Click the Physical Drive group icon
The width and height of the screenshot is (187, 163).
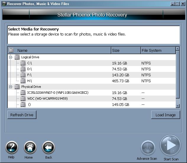coord(17,87)
